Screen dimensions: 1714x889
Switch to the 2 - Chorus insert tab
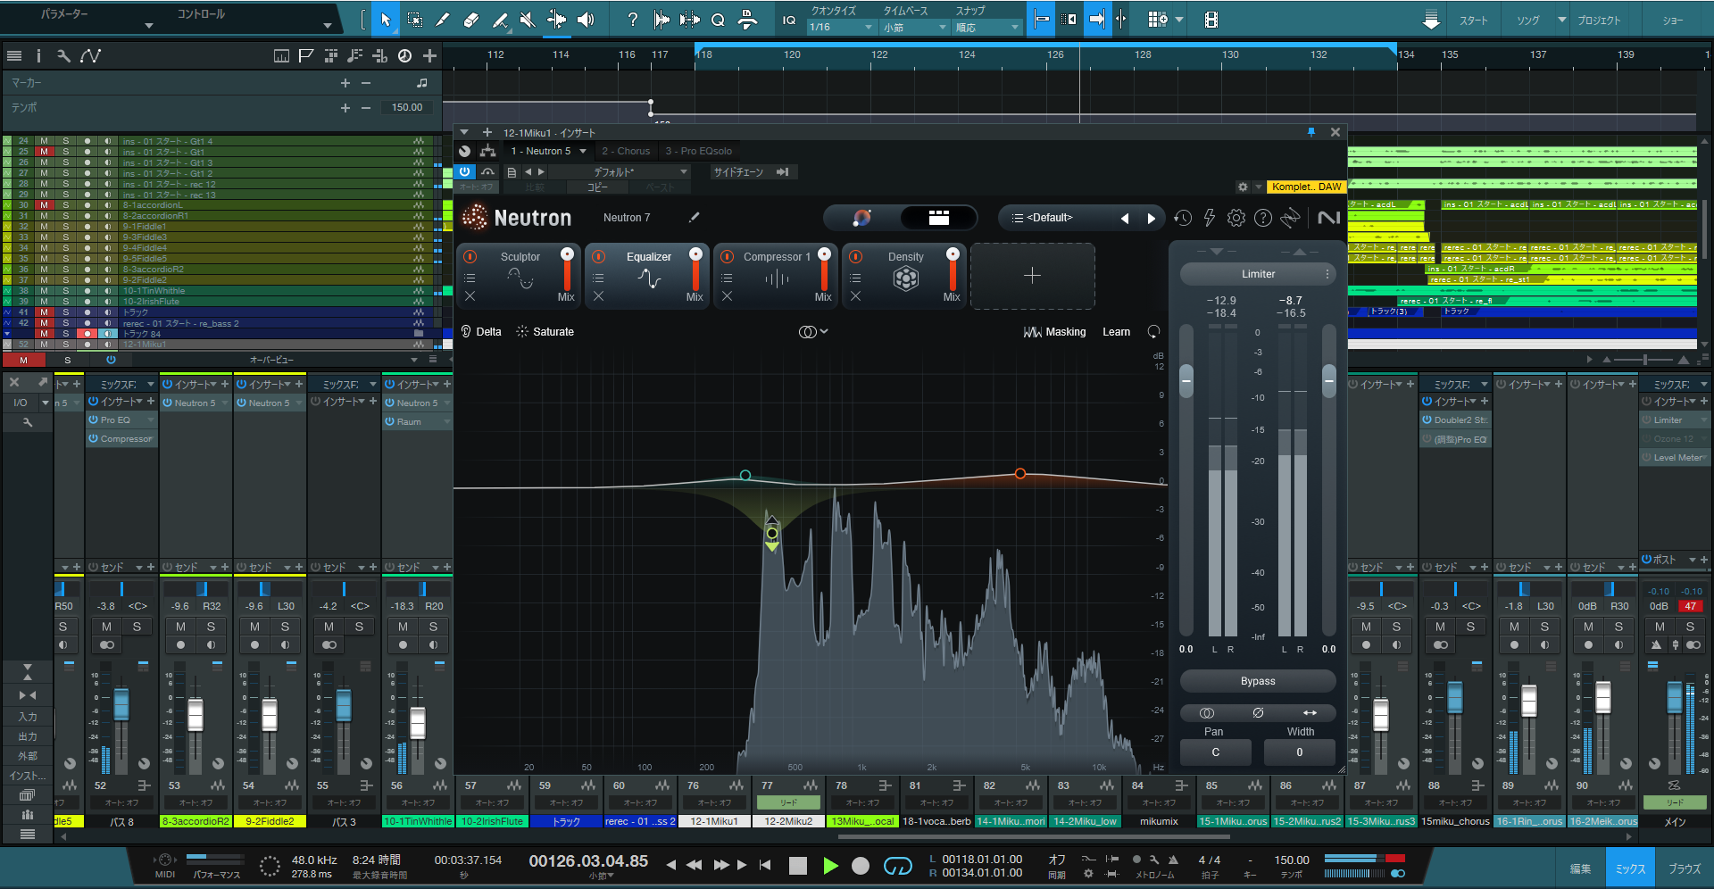point(626,151)
